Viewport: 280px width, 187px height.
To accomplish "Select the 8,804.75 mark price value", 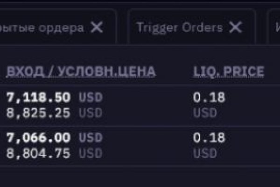I will coord(39,153).
